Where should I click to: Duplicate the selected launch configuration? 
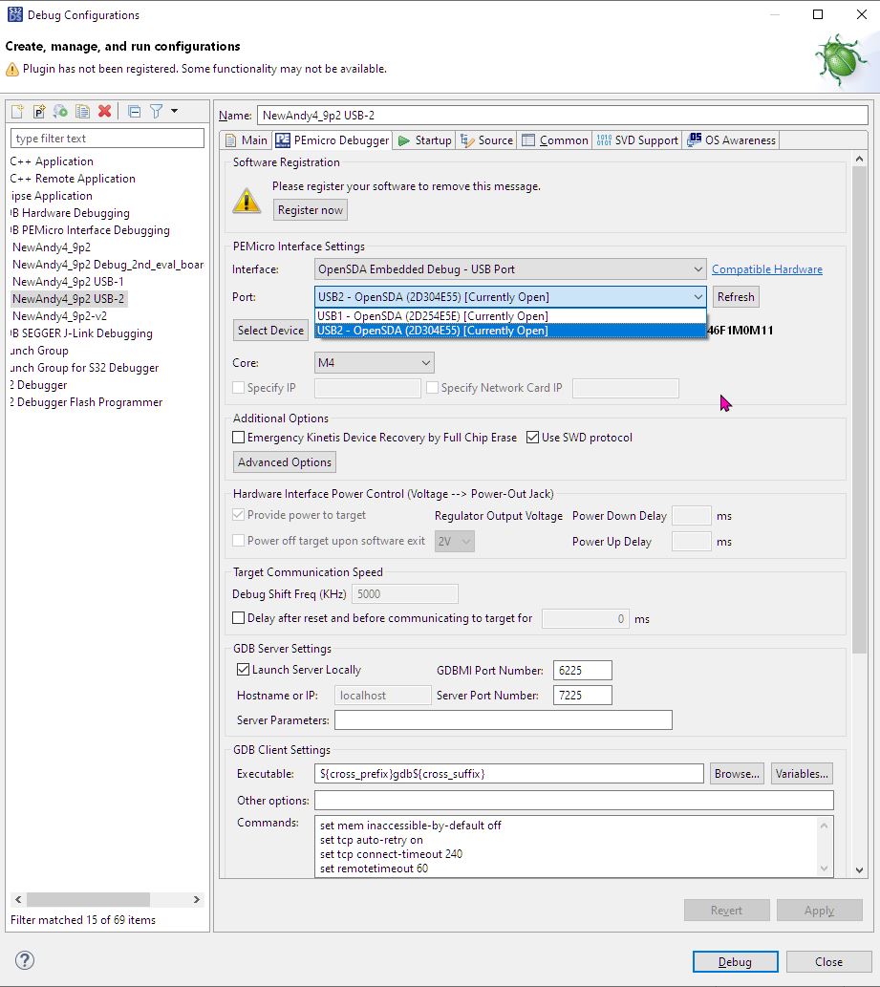pyautogui.click(x=82, y=111)
